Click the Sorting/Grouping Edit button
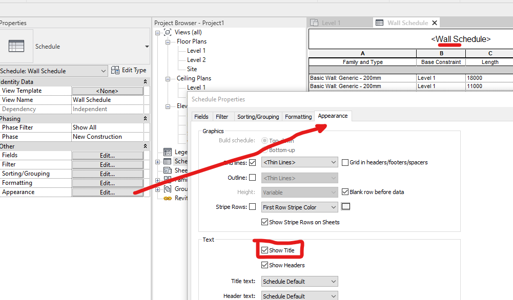 pyautogui.click(x=107, y=174)
